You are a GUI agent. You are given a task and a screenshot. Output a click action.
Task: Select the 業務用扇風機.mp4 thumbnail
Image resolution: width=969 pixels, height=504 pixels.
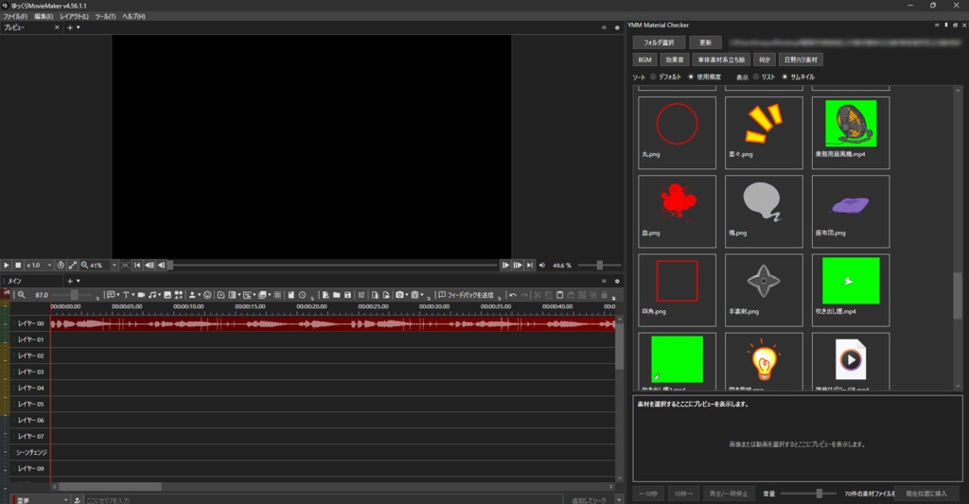point(851,132)
